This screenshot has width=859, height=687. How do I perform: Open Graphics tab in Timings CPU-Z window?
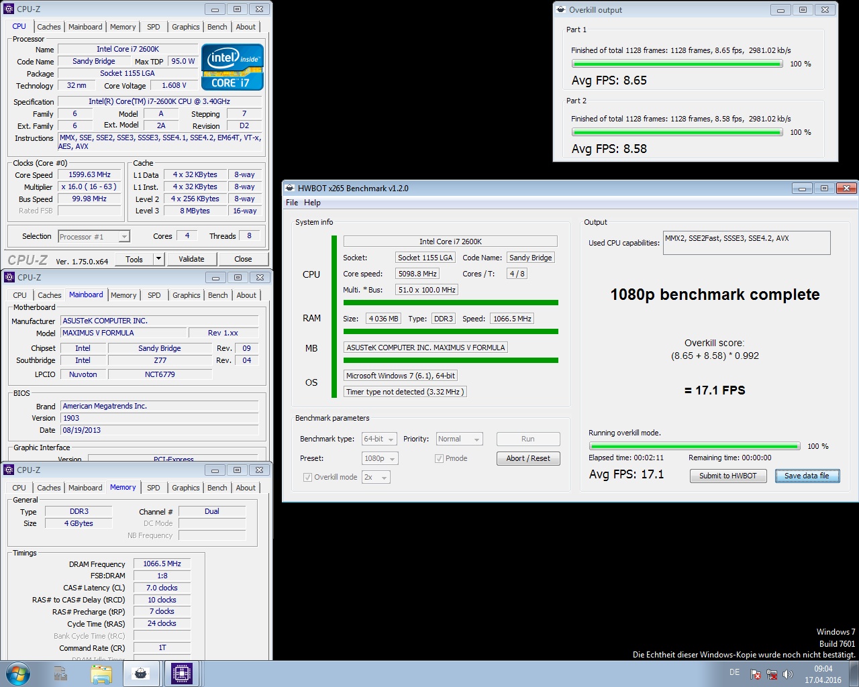(x=186, y=488)
